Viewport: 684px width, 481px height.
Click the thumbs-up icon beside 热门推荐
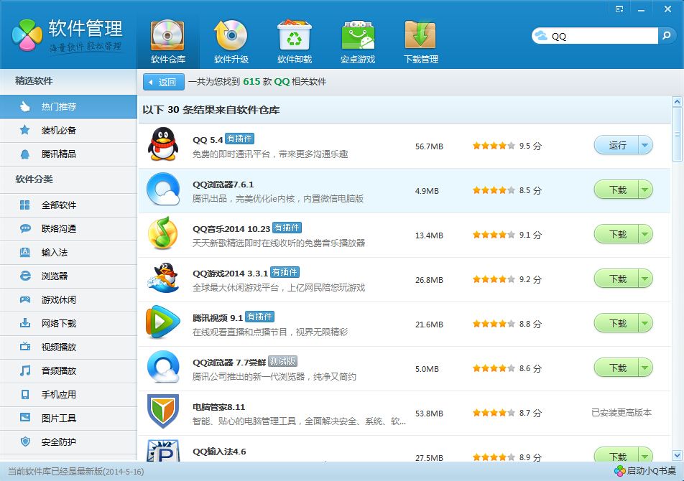(25, 106)
